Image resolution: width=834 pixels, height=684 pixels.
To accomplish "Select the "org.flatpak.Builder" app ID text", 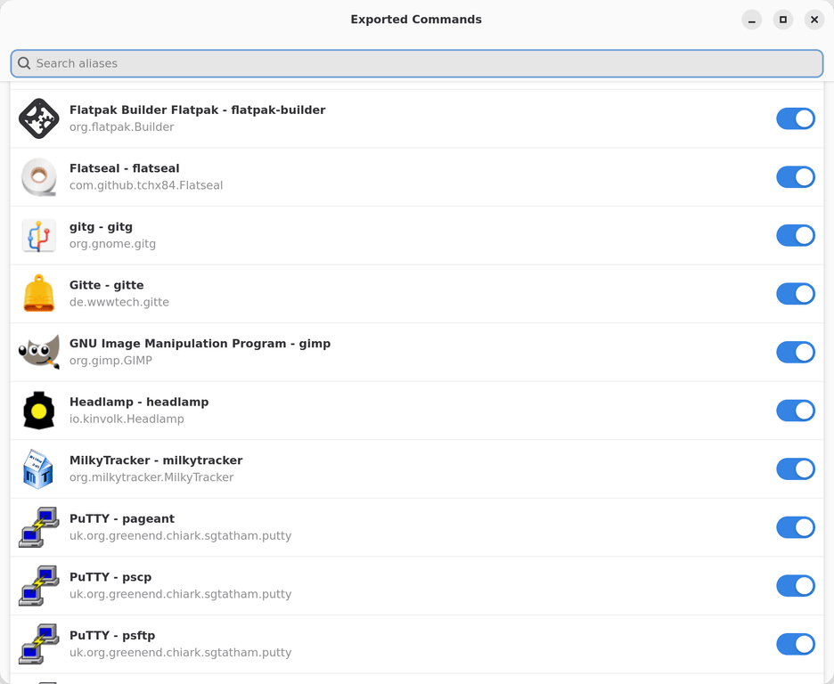I will (x=122, y=127).
